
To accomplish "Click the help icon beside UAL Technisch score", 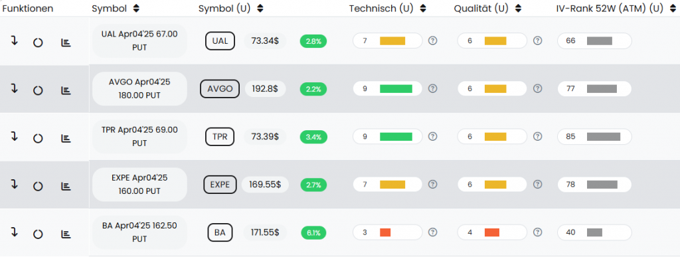I will 432,41.
